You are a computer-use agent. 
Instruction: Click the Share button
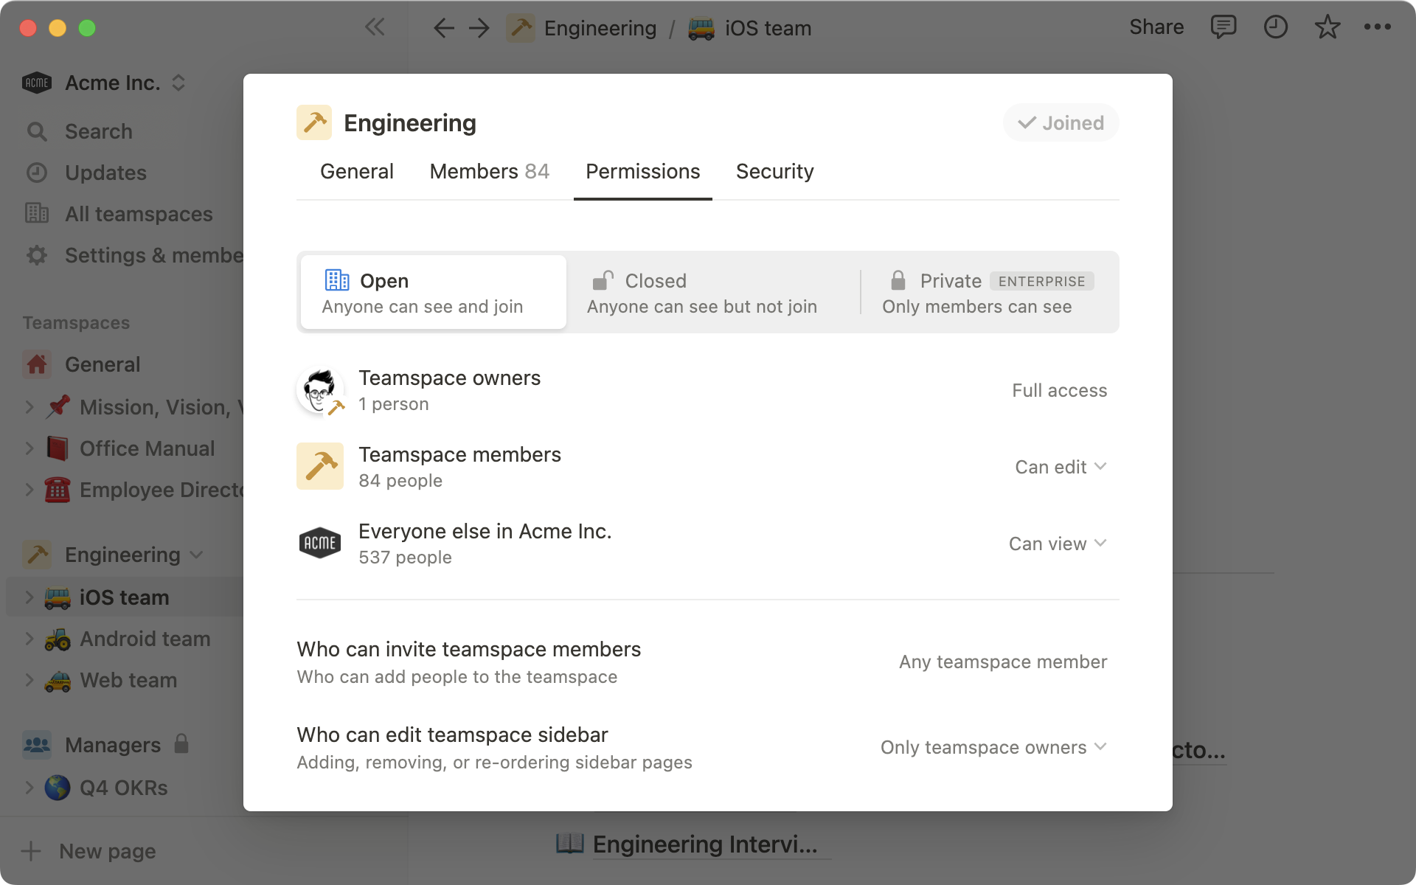coord(1156,27)
